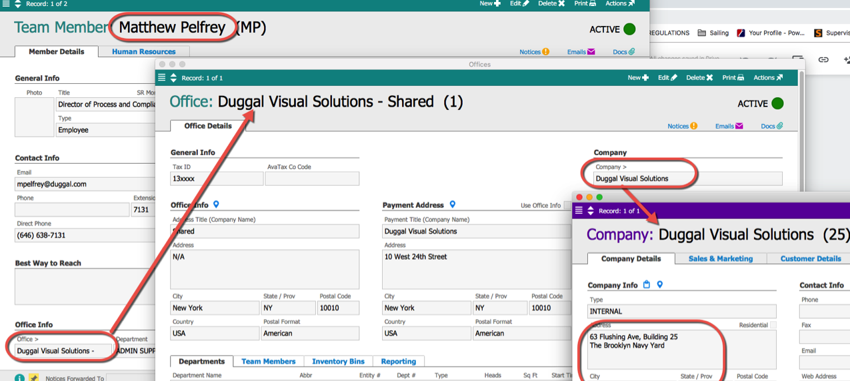Open the list menu icon in Company window
This screenshot has height=381, width=850.
tap(579, 210)
